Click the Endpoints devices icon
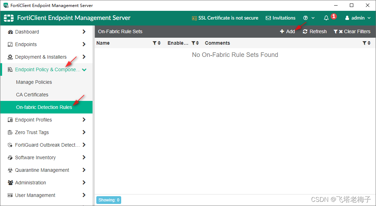Viewport: 376px width, 206px height. [10, 44]
